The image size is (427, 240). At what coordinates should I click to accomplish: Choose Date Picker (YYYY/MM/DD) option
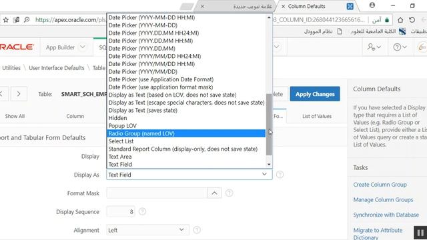point(186,71)
